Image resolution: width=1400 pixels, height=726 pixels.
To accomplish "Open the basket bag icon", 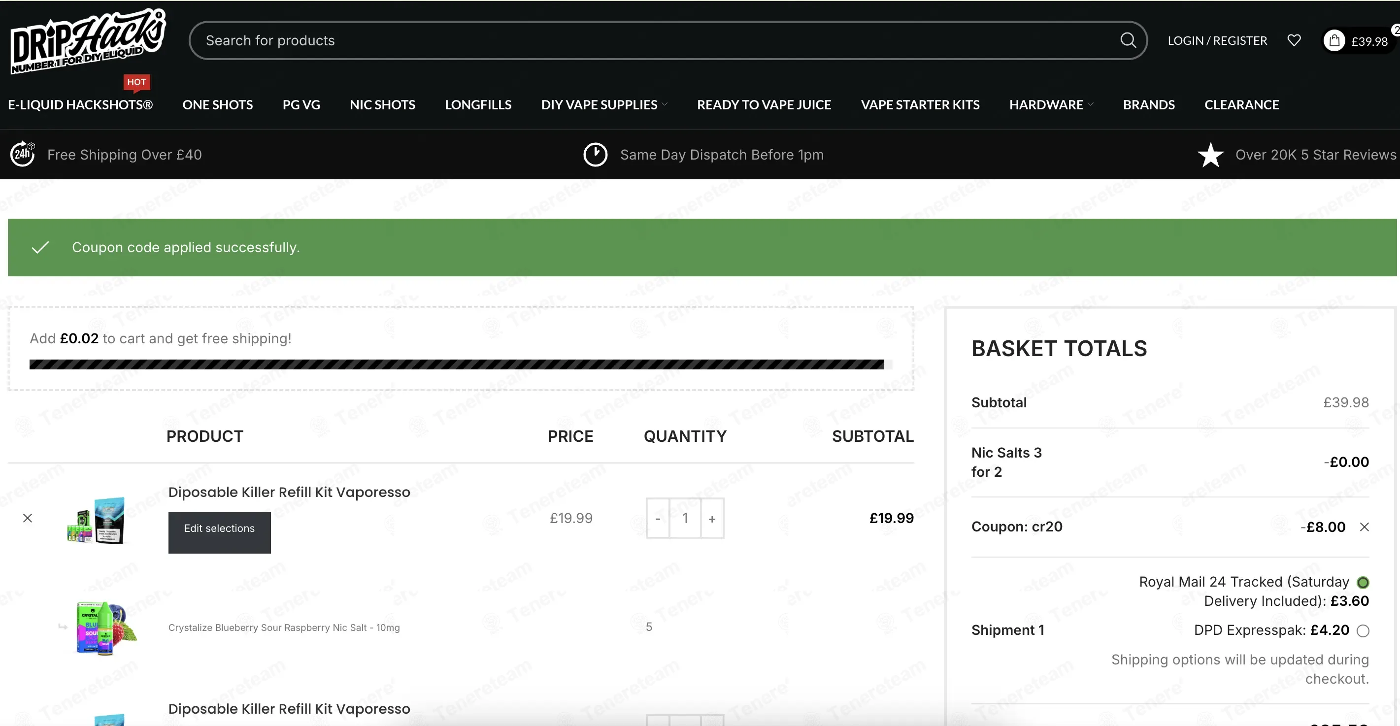I will [1334, 41].
